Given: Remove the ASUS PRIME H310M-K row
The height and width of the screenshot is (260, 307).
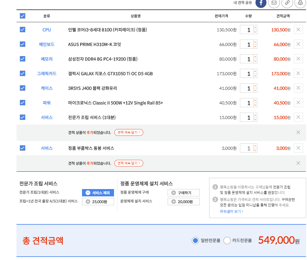Looking at the screenshot, I should (298, 44).
